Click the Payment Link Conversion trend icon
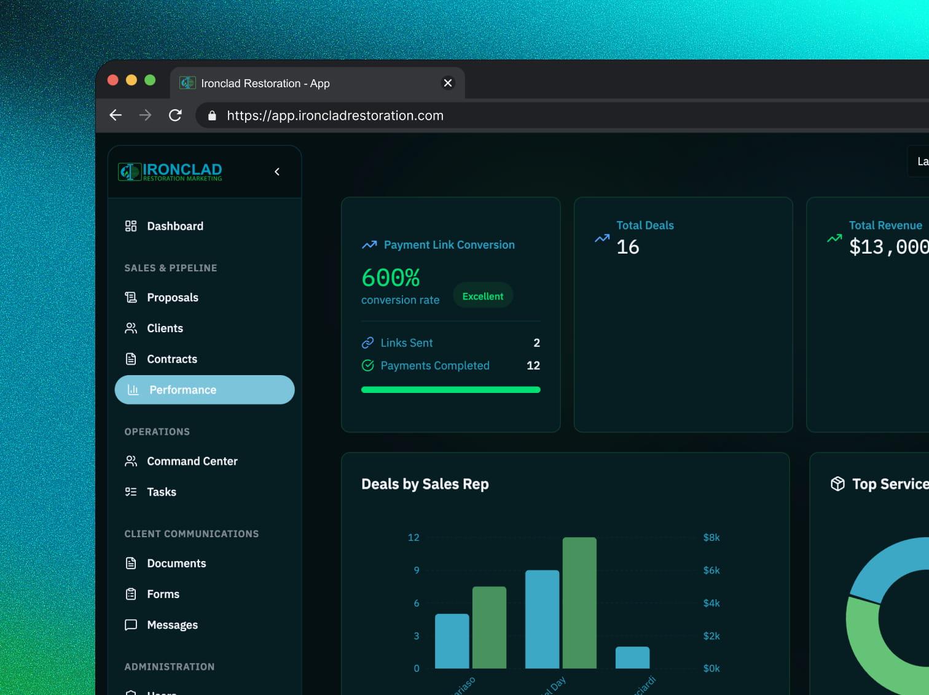929x695 pixels. pyautogui.click(x=369, y=245)
